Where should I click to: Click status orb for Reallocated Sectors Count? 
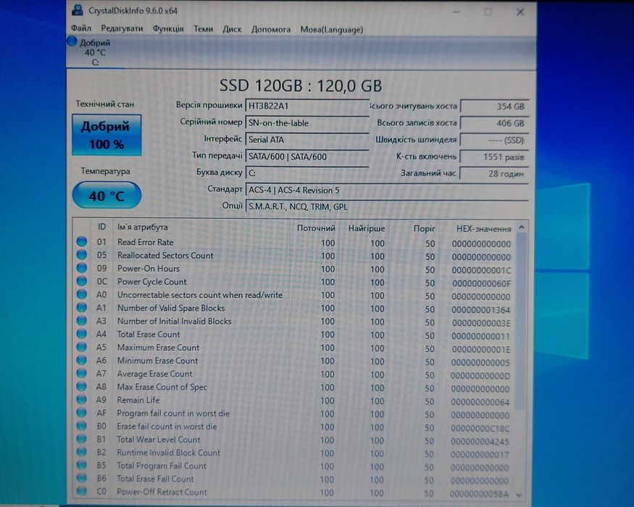(x=82, y=255)
